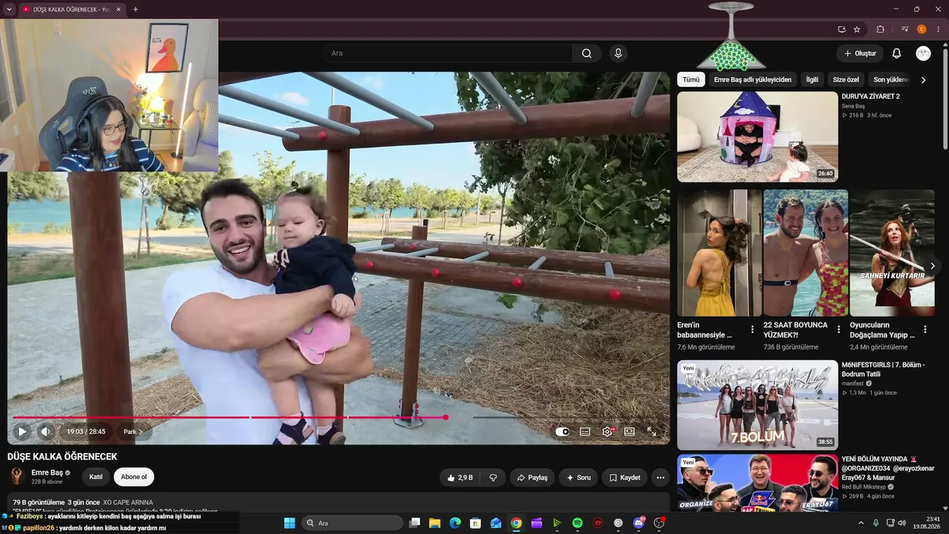The image size is (949, 534).
Task: Open the Chrome three-dot menu
Action: click(938, 30)
